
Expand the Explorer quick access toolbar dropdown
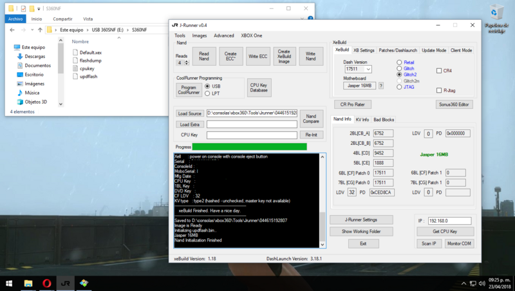pos(39,8)
